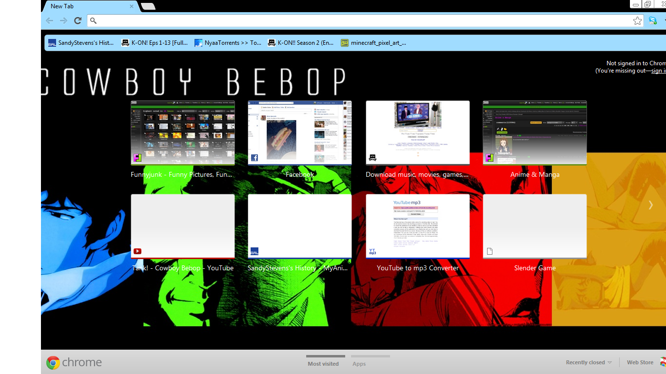Open the YouTube to mp3 Converter thumbnail

[x=417, y=226]
